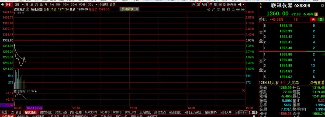Open the 多周期 multi-period view
The image size is (325, 117).
pyautogui.click(x=103, y=5)
